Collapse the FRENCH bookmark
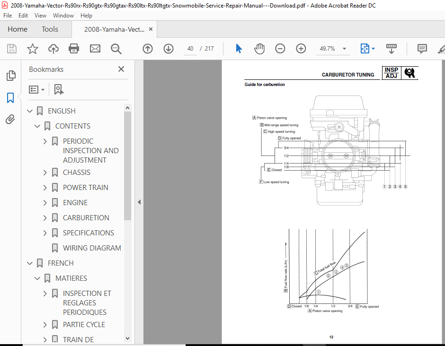The image size is (445, 346). (x=30, y=263)
